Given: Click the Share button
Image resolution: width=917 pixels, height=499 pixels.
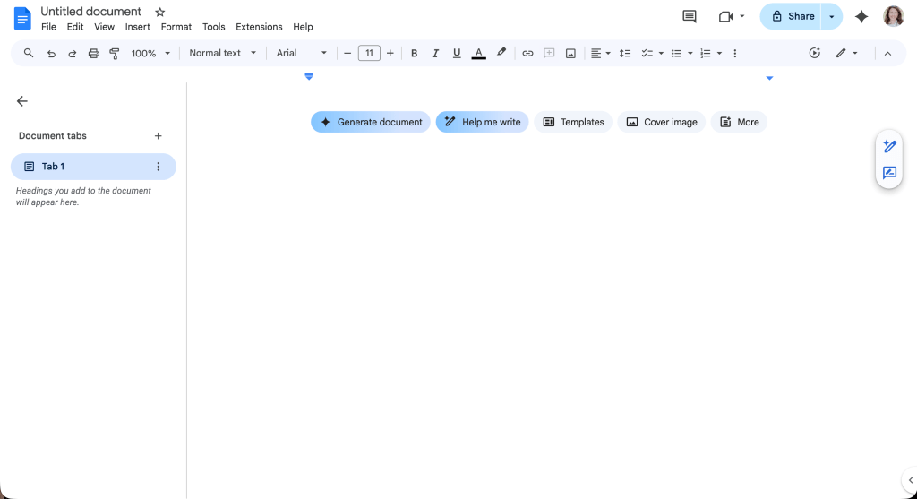Looking at the screenshot, I should click(792, 16).
